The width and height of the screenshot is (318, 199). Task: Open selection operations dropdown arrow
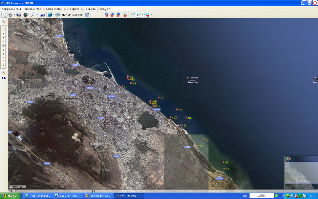(x=14, y=15)
